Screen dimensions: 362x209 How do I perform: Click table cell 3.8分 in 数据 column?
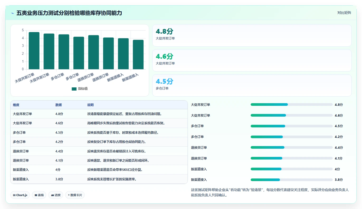pos(59,179)
